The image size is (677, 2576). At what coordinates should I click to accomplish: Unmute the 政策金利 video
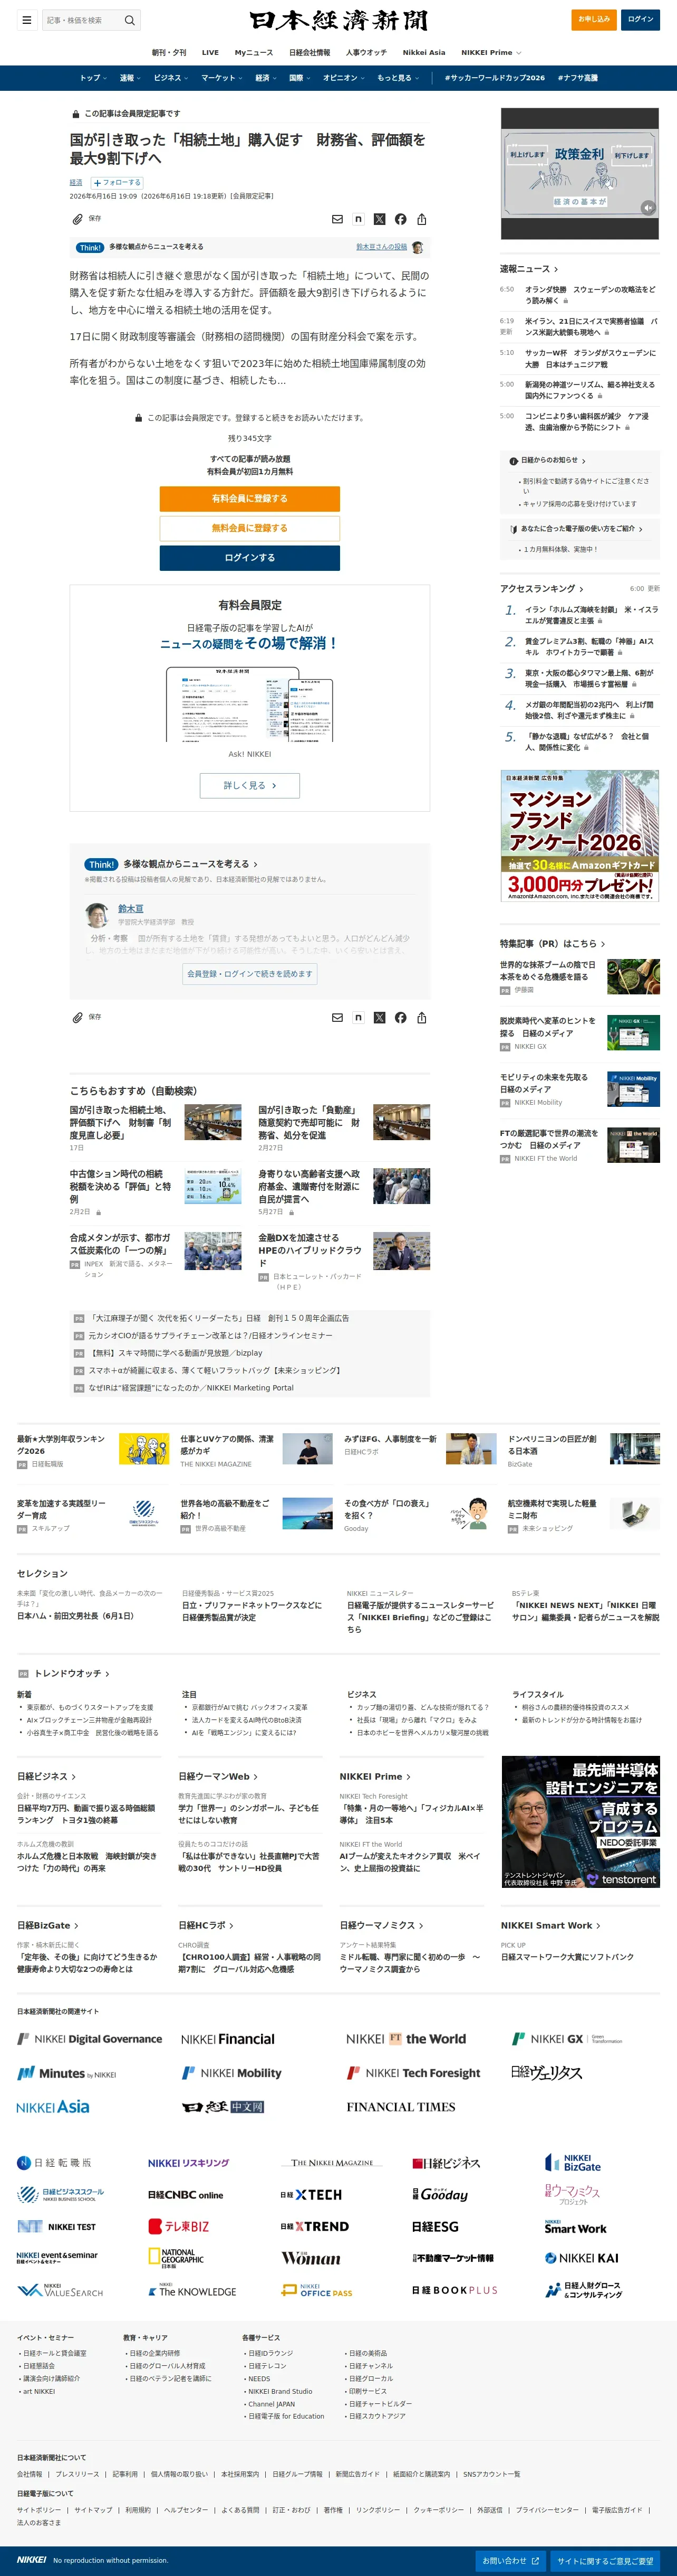pos(648,208)
